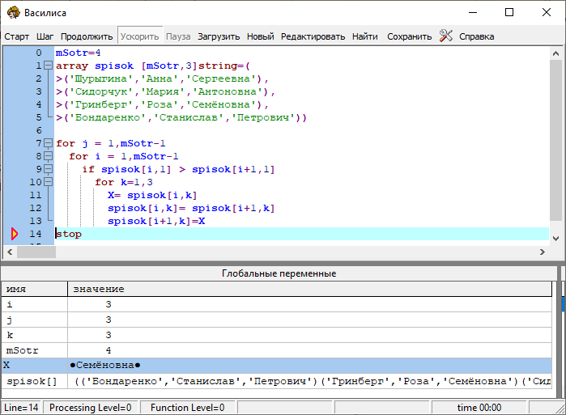566x415 pixels.
Task: Collapse the array spisok fold on line 1
Action: (49, 66)
